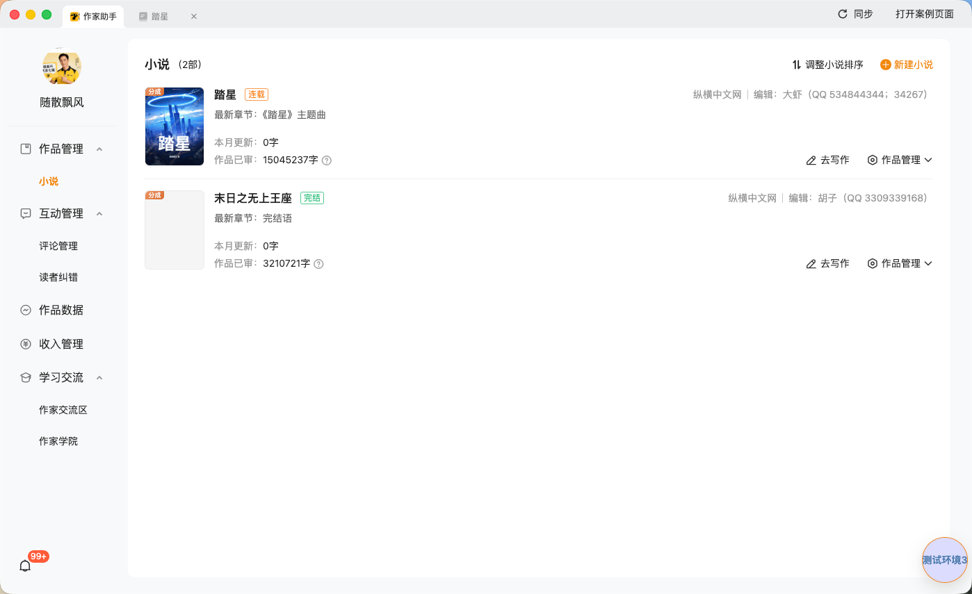Screen dimensions: 972x594
Task: Open 作家学院 in the sidebar
Action: 58,441
